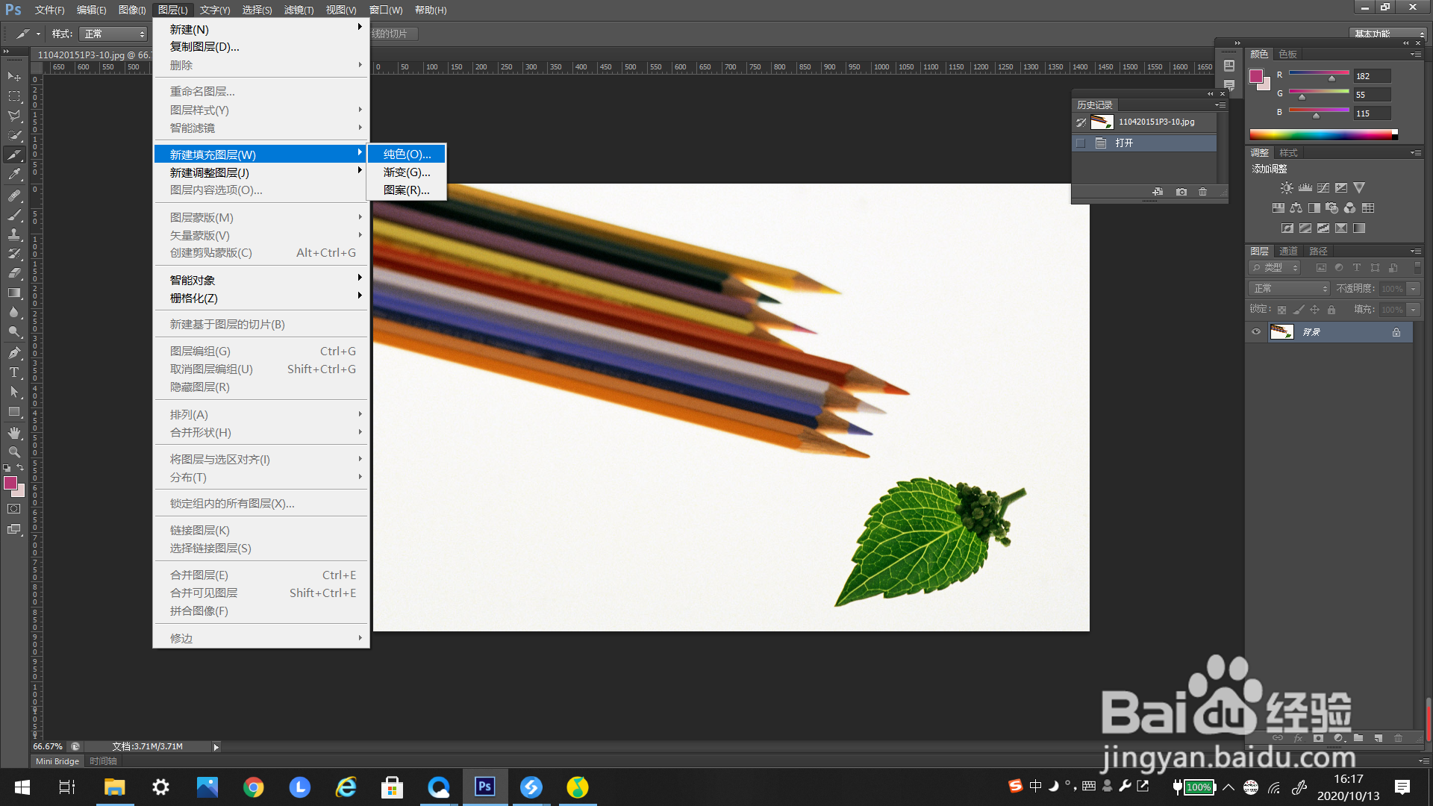Hide the 背景 layer with eye icon

1256,332
